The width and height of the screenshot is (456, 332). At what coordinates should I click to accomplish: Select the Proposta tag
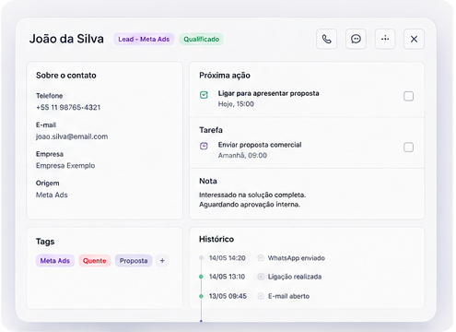pos(134,261)
